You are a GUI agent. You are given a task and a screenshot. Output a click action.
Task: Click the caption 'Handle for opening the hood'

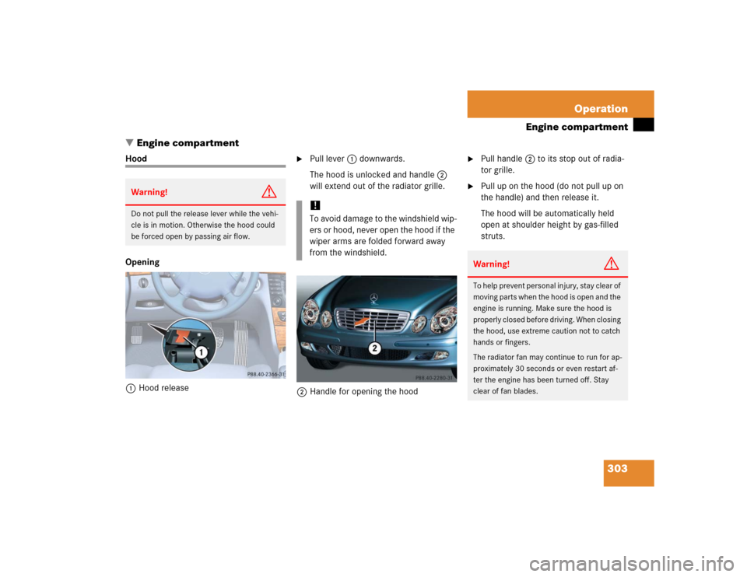[363, 392]
